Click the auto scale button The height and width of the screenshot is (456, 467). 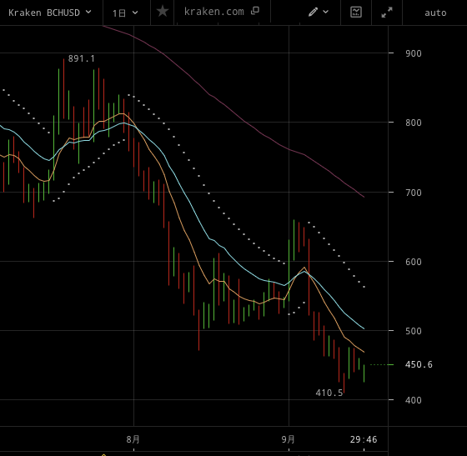pos(435,13)
